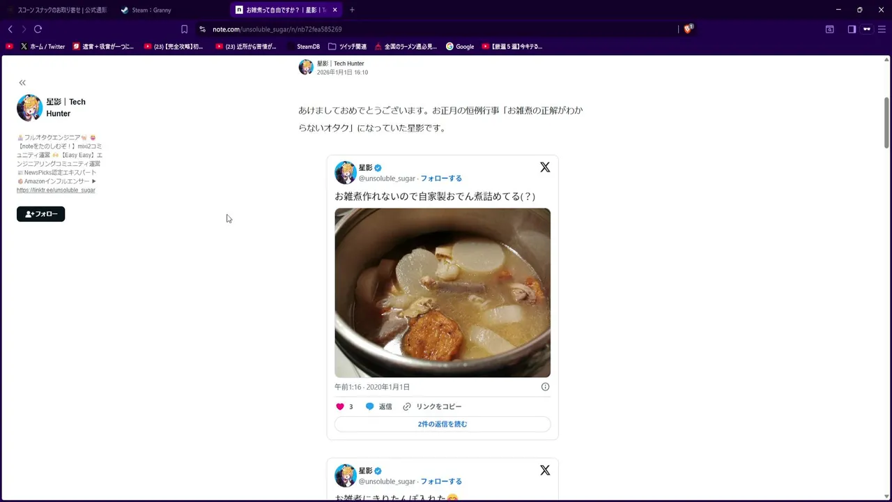Viewport: 892px width, 502px height.
Task: Click the verified badge on first tweet
Action: (378, 168)
